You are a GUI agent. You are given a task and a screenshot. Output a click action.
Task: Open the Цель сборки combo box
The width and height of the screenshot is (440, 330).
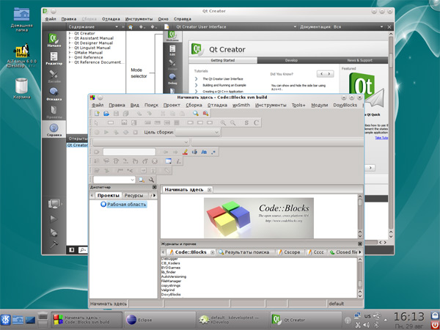point(198,132)
